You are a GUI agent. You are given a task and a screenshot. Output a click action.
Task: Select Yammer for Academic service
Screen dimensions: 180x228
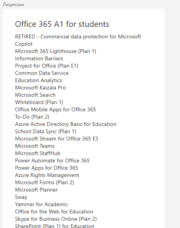click(42, 204)
